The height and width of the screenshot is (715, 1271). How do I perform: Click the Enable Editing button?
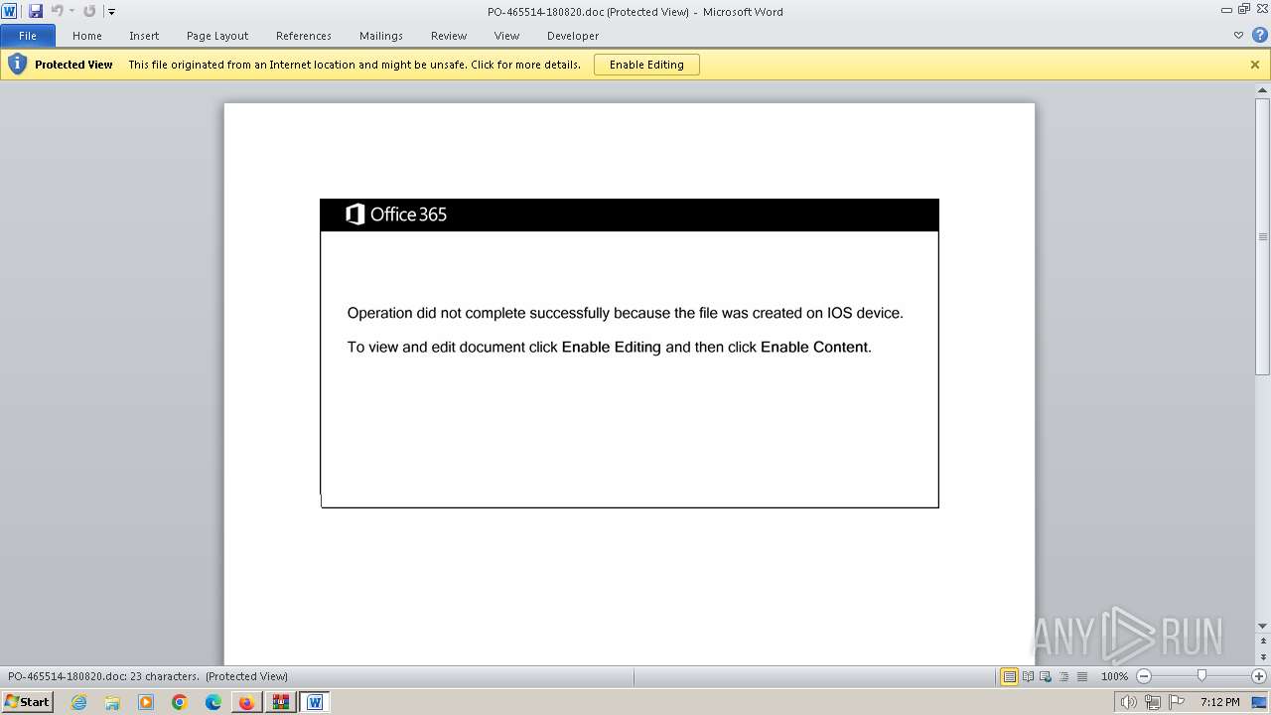pyautogui.click(x=646, y=65)
